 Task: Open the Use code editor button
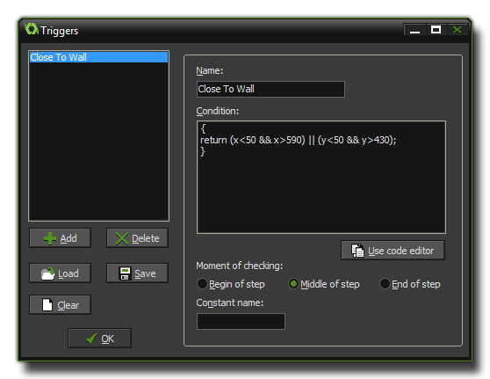tap(393, 251)
